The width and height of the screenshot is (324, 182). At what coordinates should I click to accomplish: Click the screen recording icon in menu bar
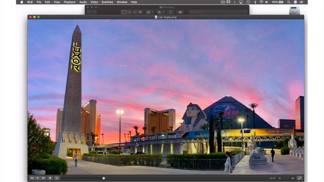[x=223, y=2]
